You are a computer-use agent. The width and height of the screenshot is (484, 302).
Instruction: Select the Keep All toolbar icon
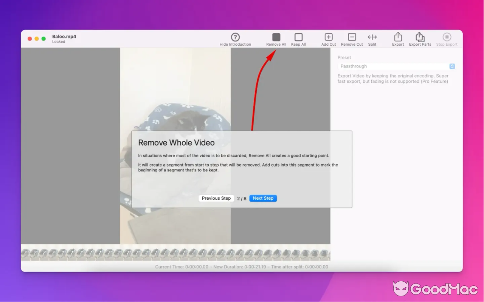[298, 37]
